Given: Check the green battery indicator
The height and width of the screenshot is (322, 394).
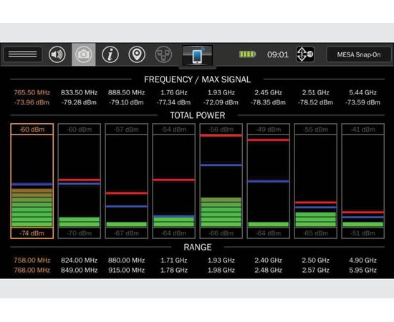Looking at the screenshot, I should tap(247, 54).
